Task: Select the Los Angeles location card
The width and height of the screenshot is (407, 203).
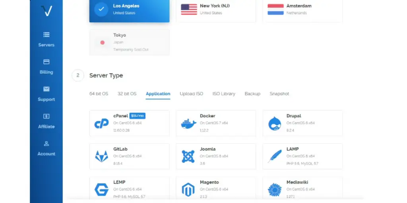Action: (x=129, y=10)
